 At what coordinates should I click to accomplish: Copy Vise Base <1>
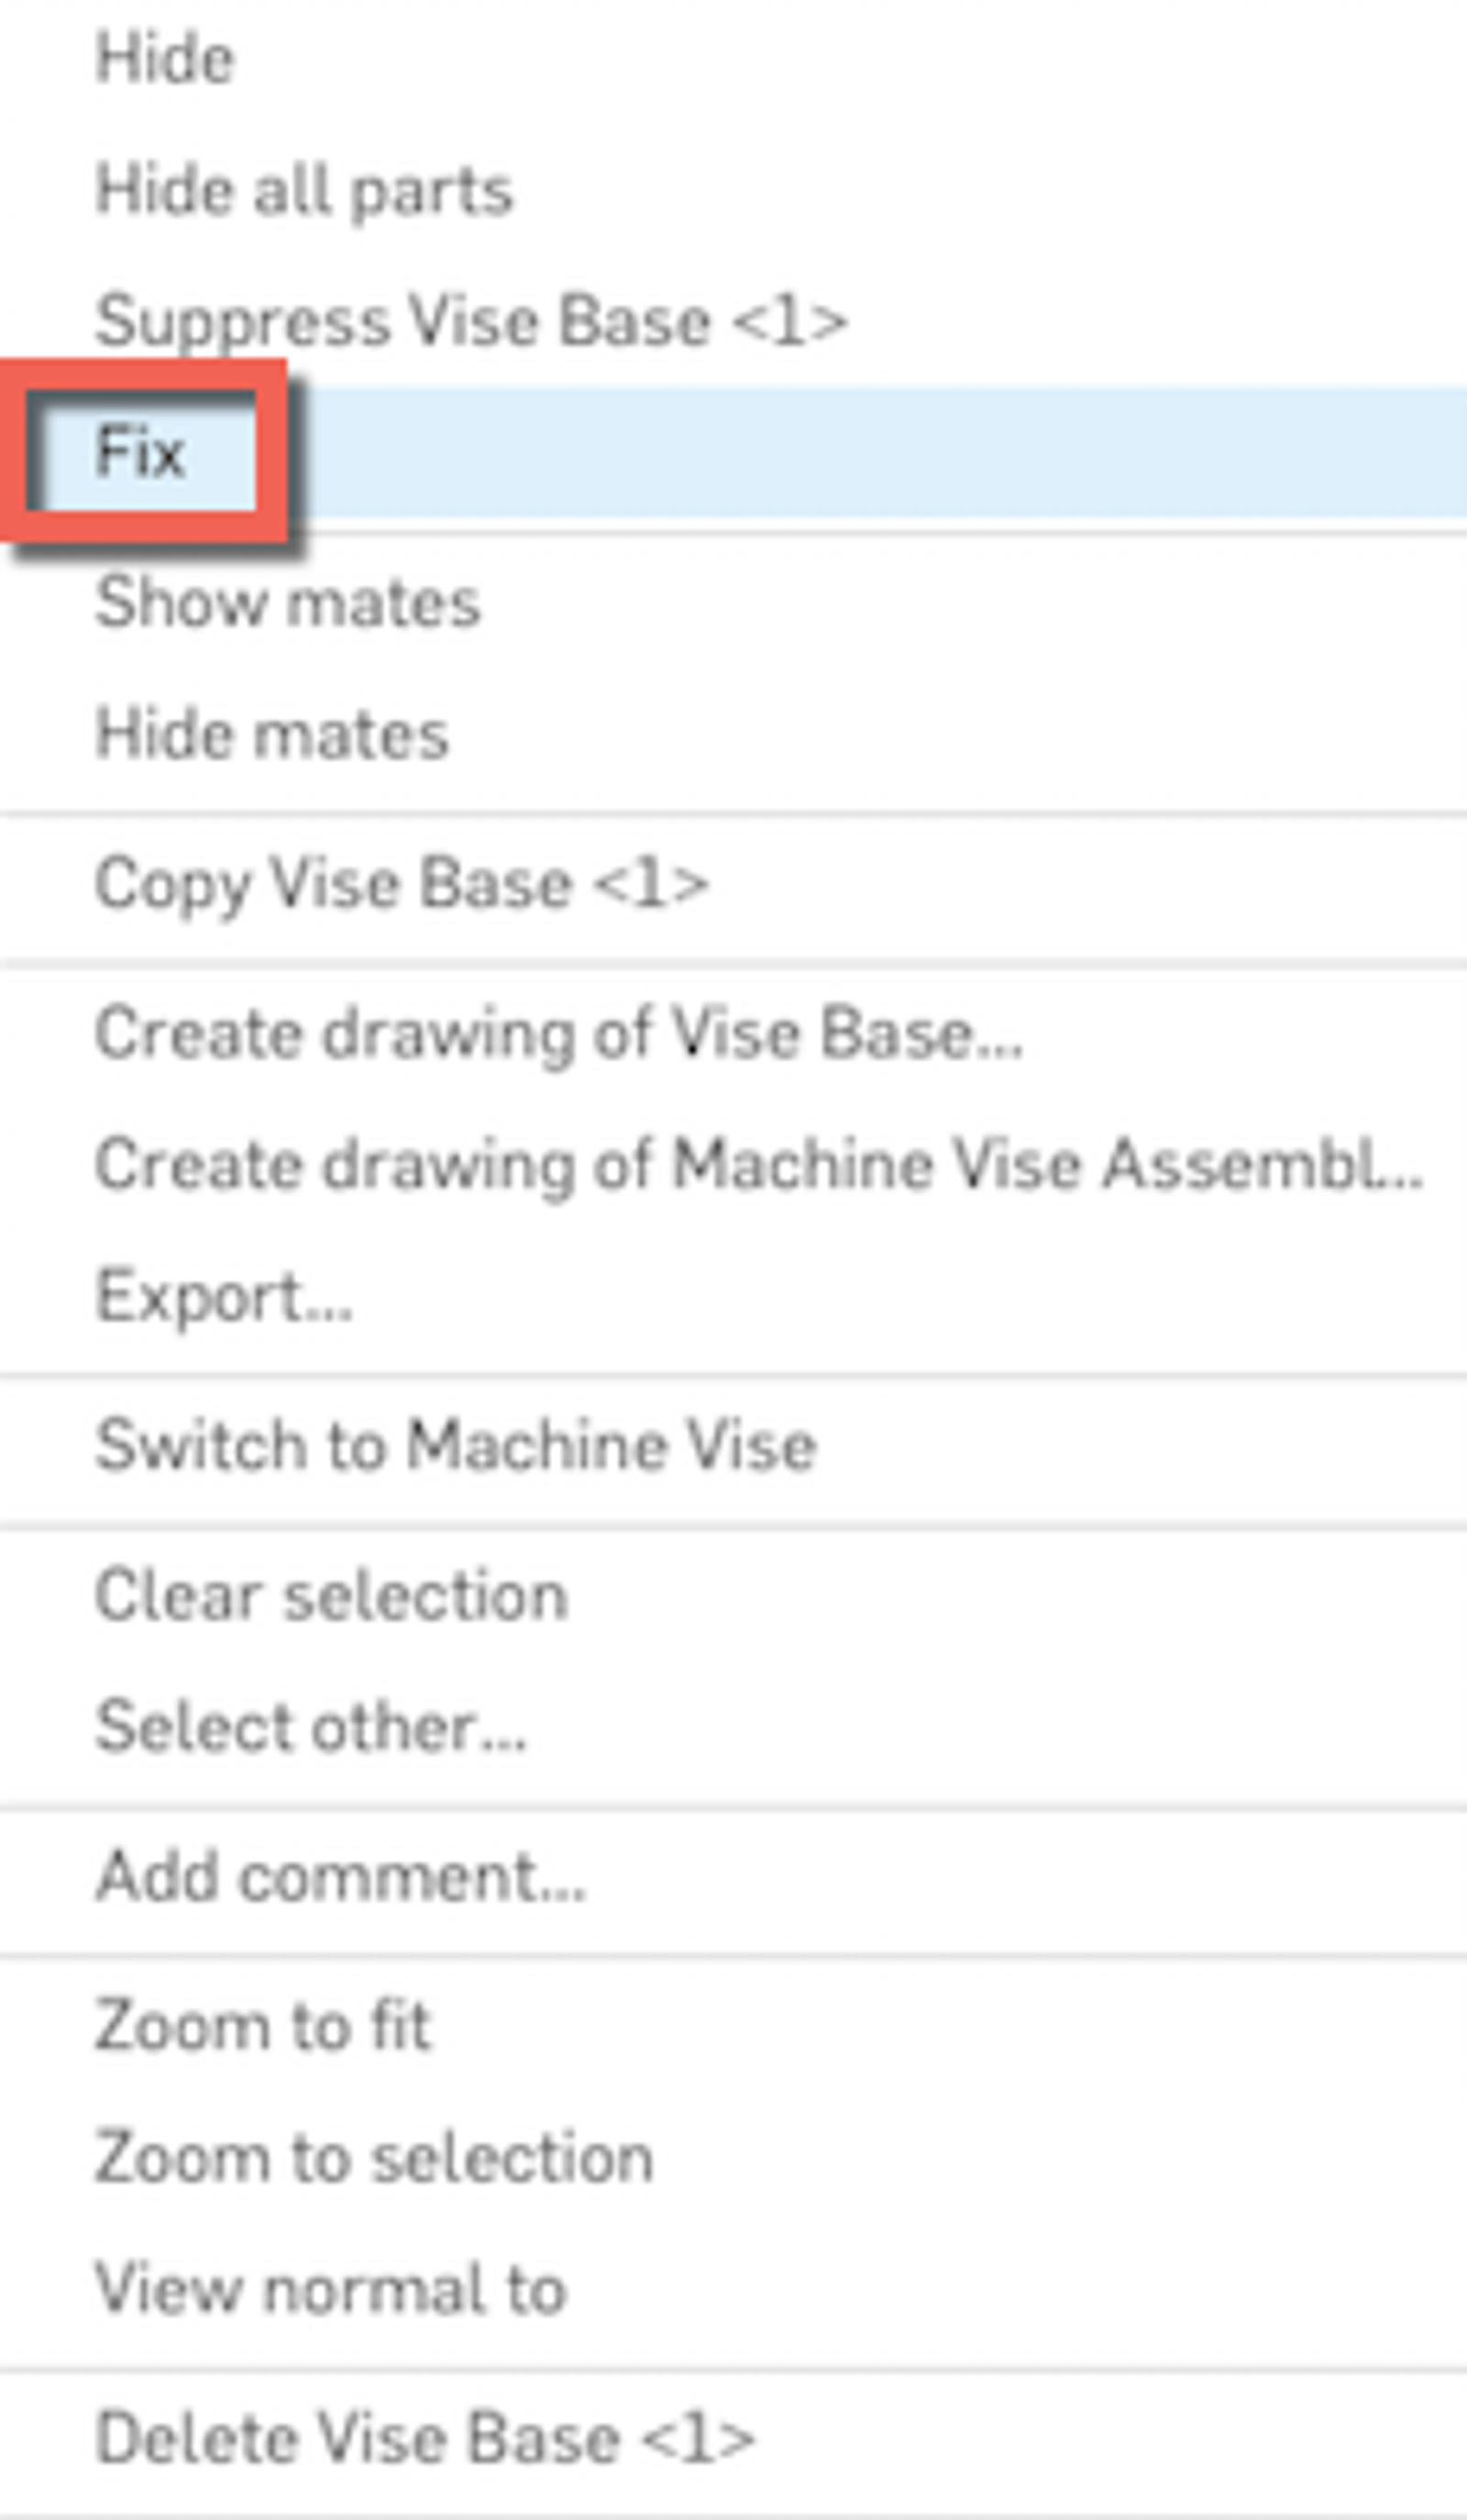click(x=402, y=884)
